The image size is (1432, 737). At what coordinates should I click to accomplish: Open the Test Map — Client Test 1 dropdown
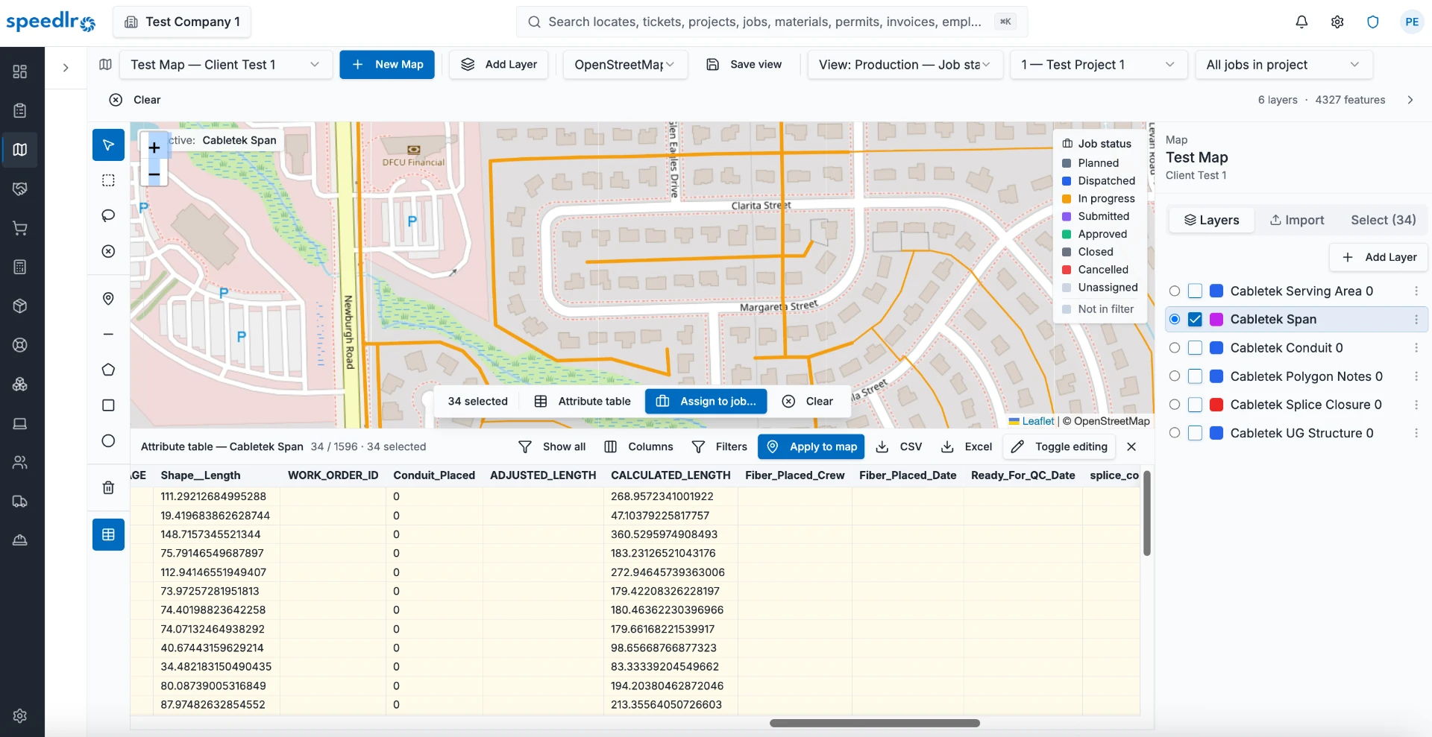tap(225, 65)
